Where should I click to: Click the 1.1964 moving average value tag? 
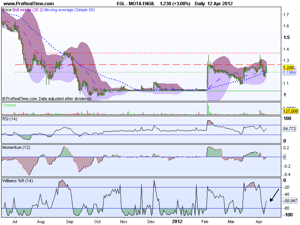(289, 72)
